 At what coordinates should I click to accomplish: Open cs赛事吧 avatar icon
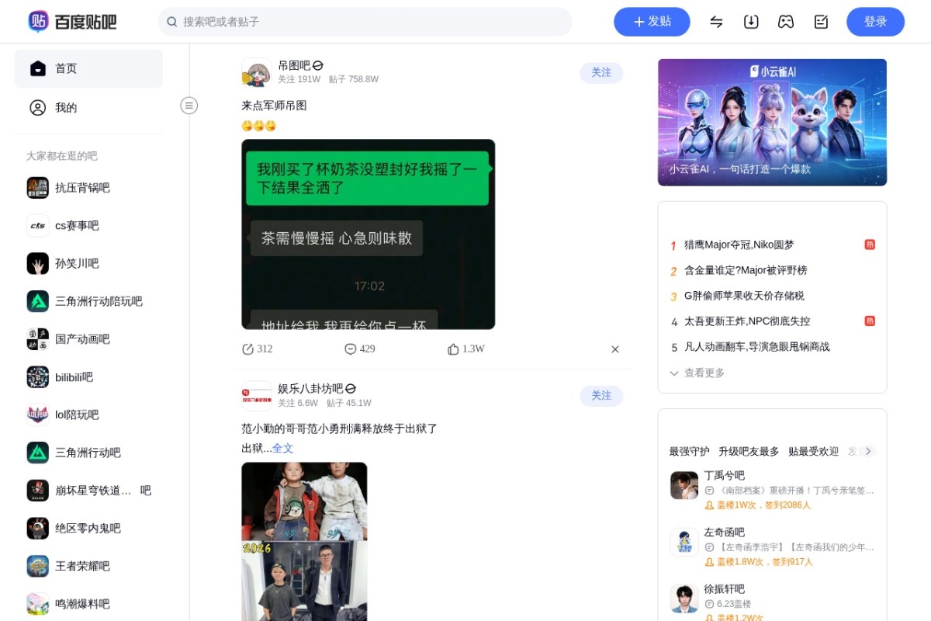38,226
